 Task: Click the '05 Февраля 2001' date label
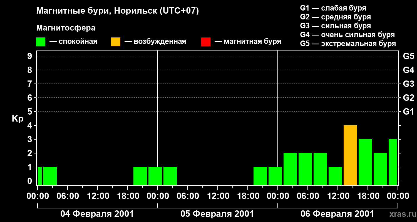[x=217, y=214]
